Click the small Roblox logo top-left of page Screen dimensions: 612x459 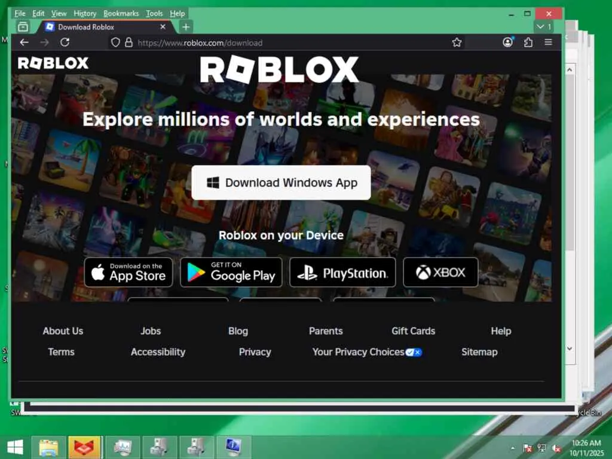(x=53, y=63)
